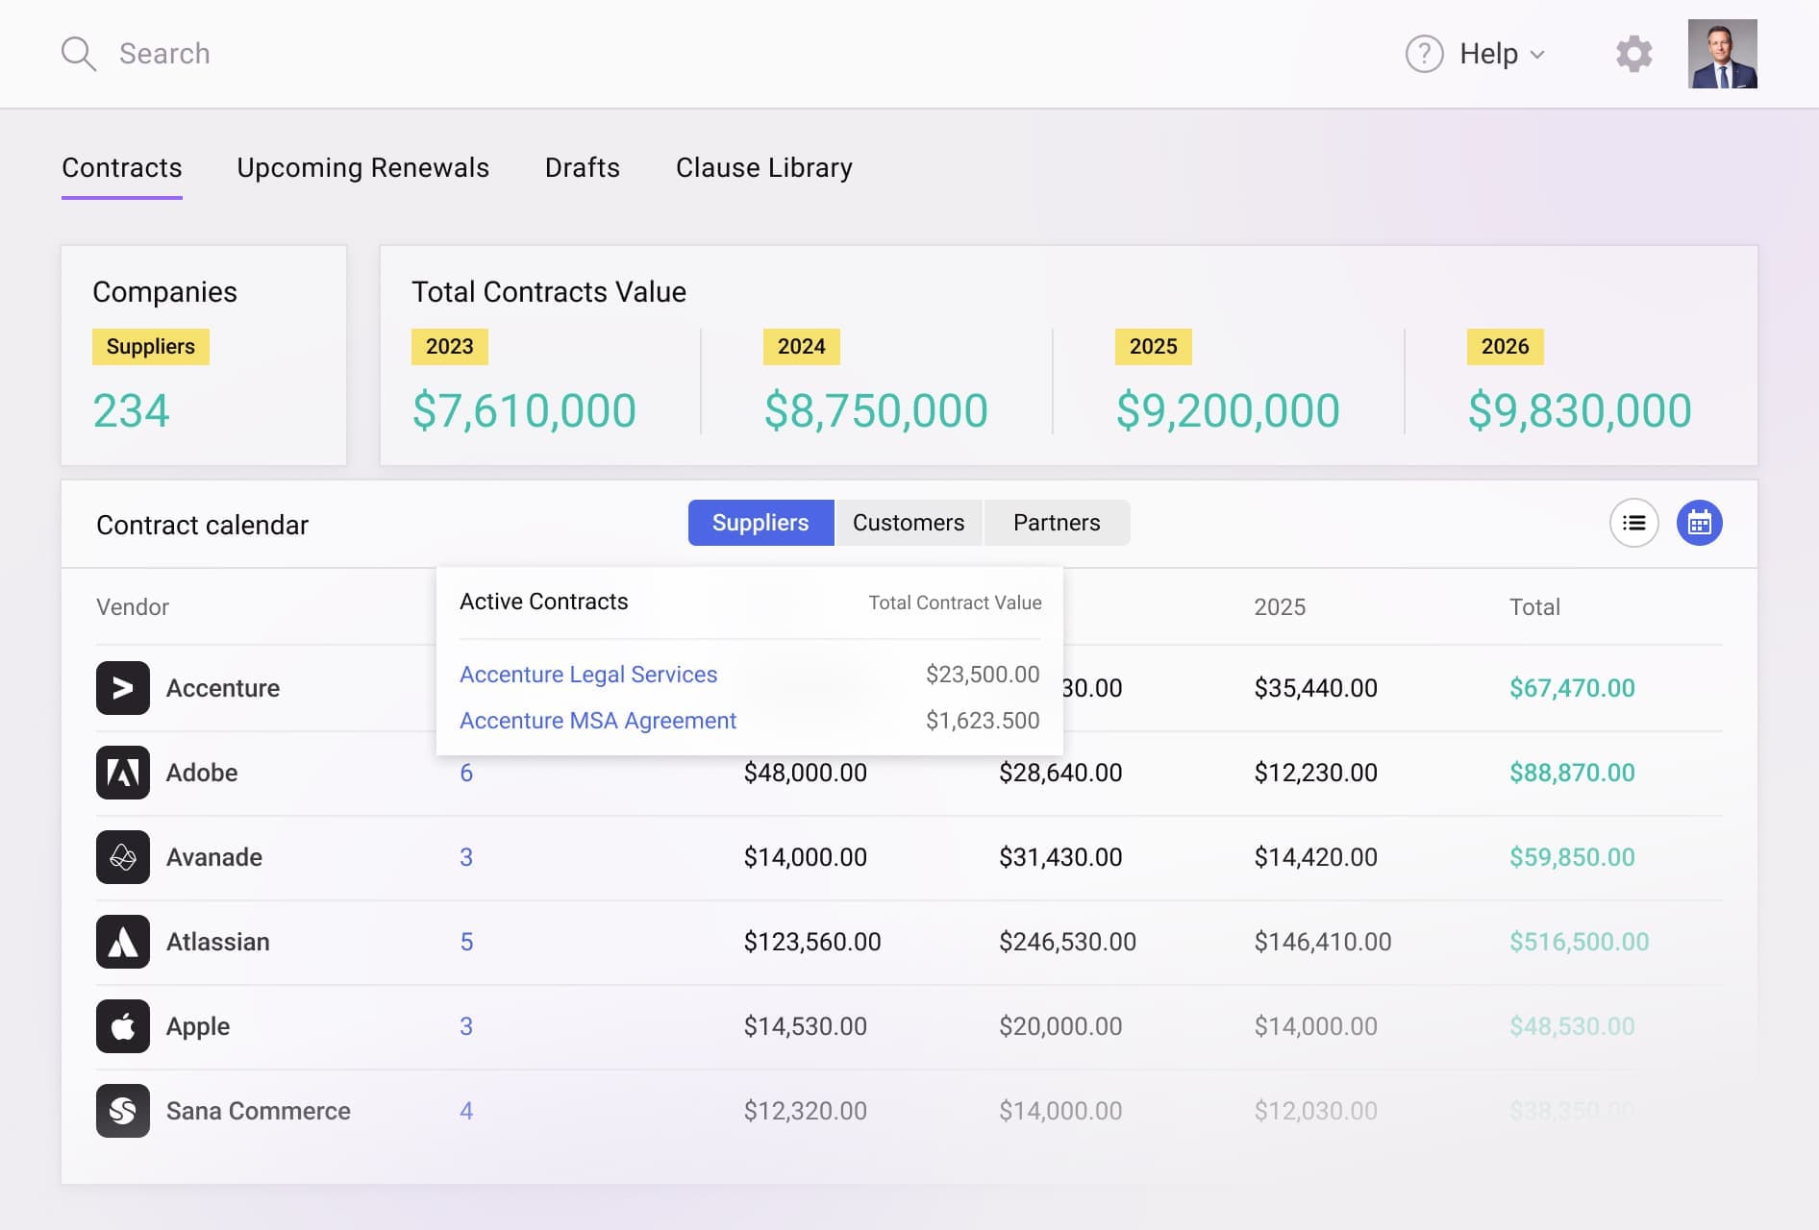Click Adobe's $48,000.00 cell
This screenshot has width=1819, height=1230.
point(806,773)
